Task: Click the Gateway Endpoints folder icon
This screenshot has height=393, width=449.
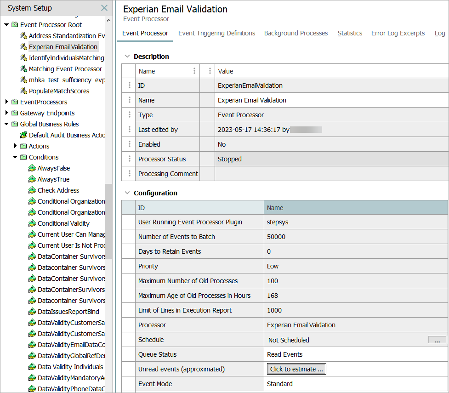Action: click(15, 113)
